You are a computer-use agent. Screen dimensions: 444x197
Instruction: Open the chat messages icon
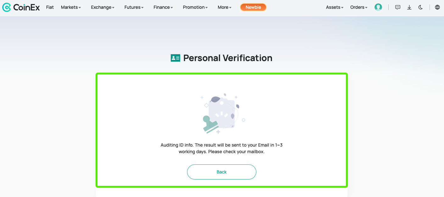pyautogui.click(x=398, y=7)
